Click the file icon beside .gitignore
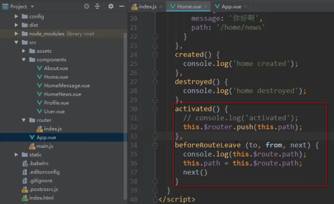Viewport: 334px width, 204px height. click(25, 181)
